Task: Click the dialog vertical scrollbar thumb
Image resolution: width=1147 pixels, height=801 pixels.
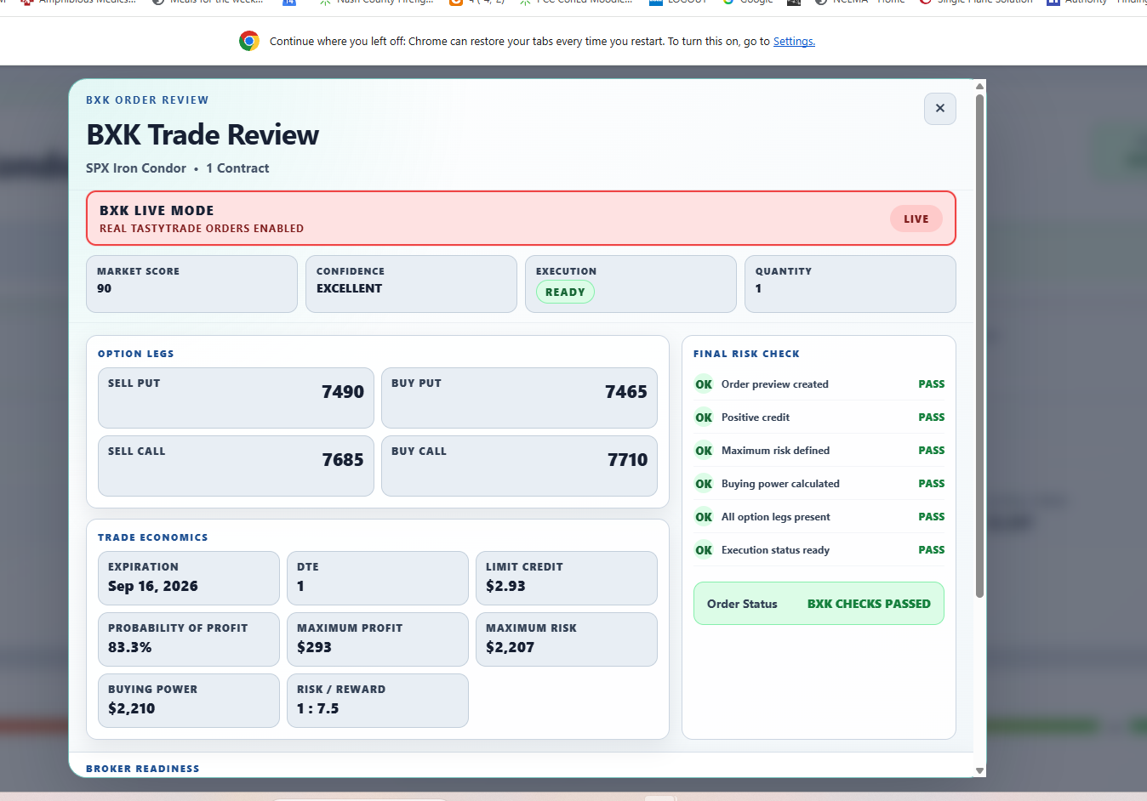Action: coord(979,345)
